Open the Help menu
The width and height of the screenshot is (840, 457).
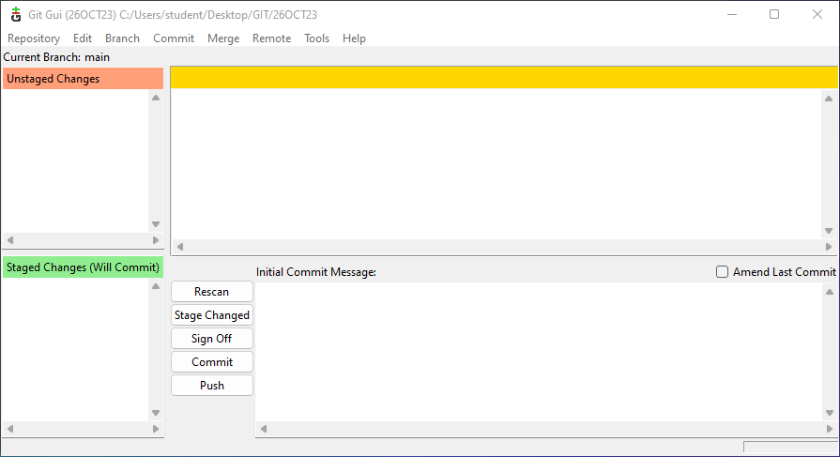point(354,38)
